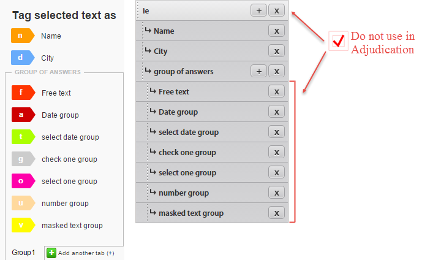Select the magenta 'o' select one group tag
The height and width of the screenshot is (260, 441).
click(23, 181)
